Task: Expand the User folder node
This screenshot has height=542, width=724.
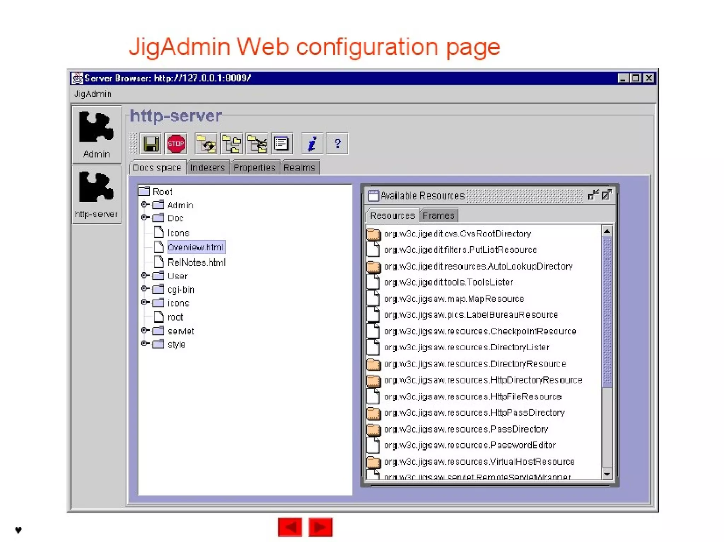Action: [145, 275]
